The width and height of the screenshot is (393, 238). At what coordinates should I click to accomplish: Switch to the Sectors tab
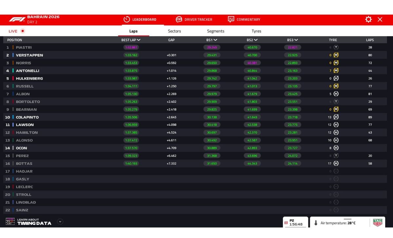point(174,31)
